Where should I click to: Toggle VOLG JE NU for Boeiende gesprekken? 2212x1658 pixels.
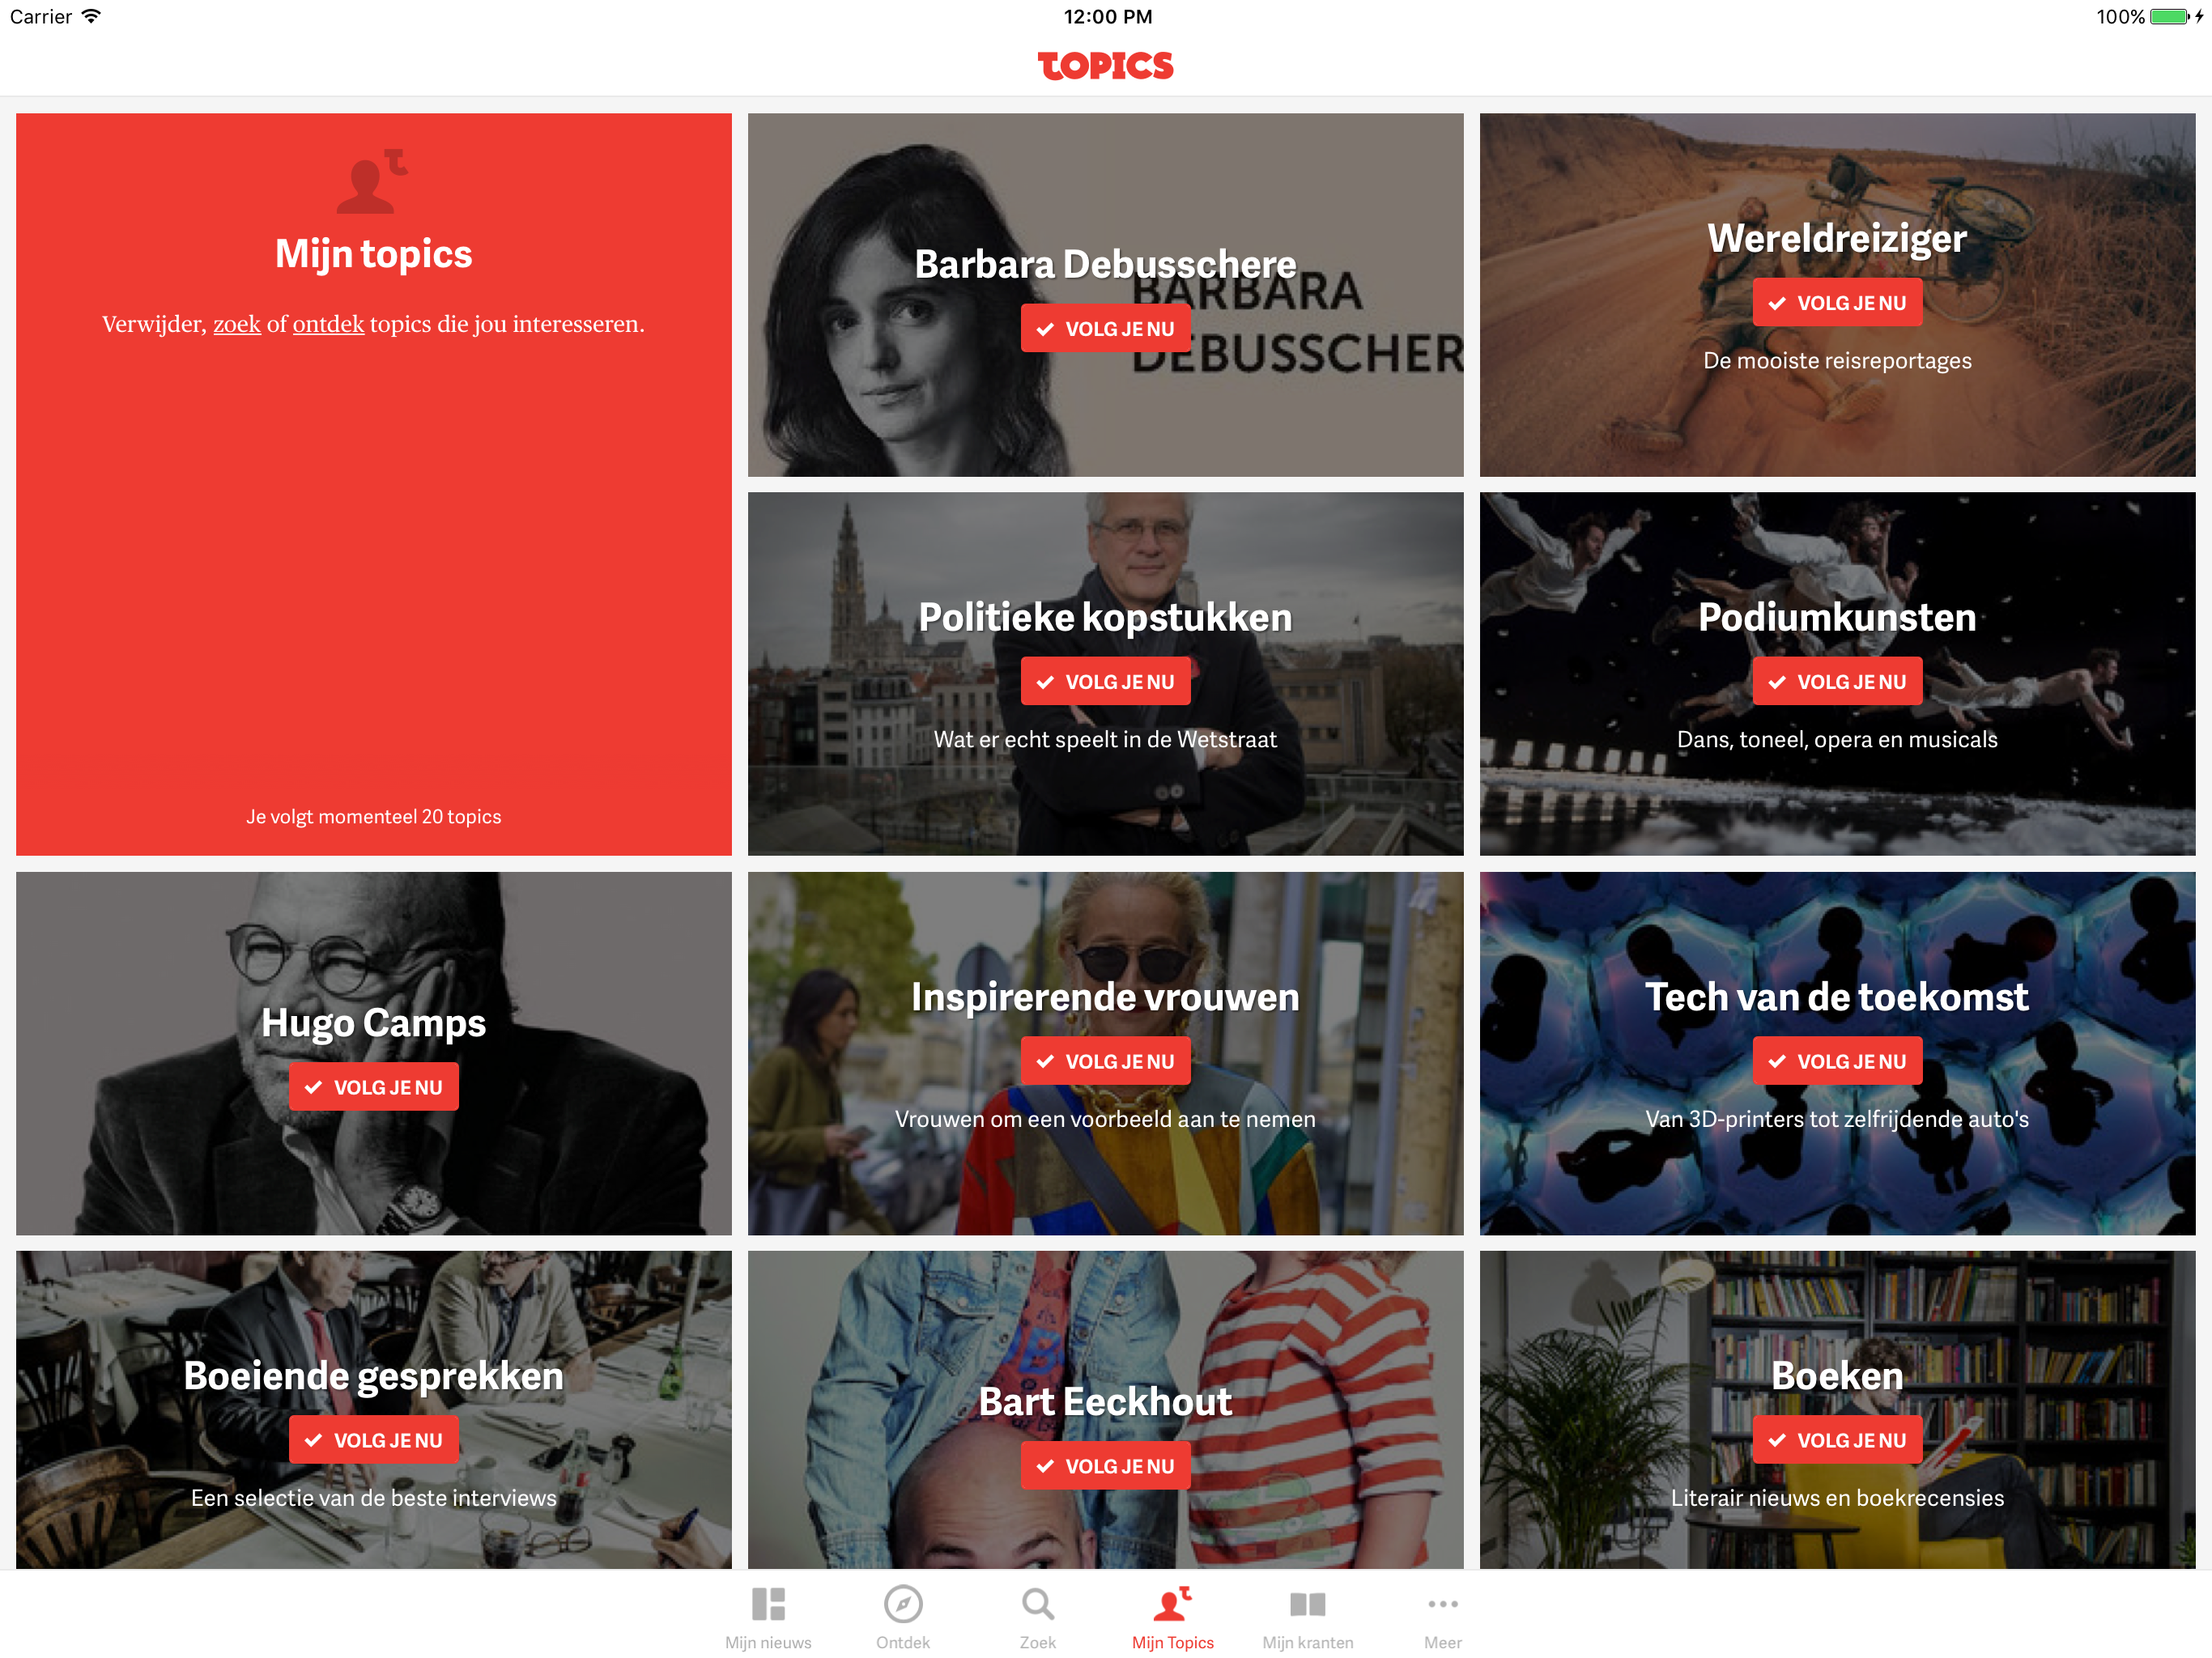(x=373, y=1440)
